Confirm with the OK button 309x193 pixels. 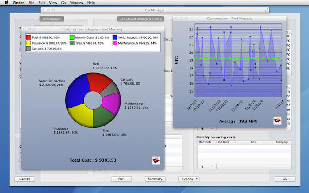(x=285, y=179)
